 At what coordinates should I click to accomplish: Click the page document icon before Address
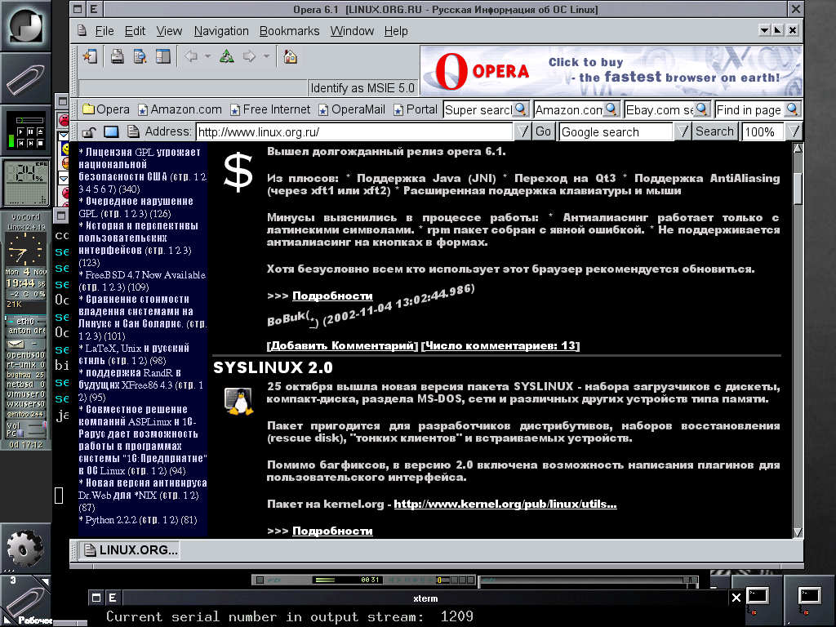133,131
